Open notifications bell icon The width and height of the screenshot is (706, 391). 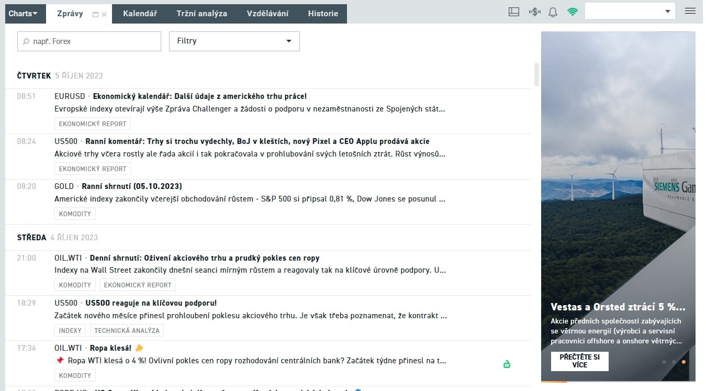coord(553,12)
